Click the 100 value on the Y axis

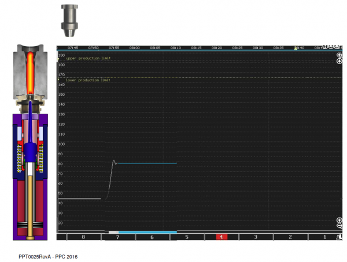62,144
